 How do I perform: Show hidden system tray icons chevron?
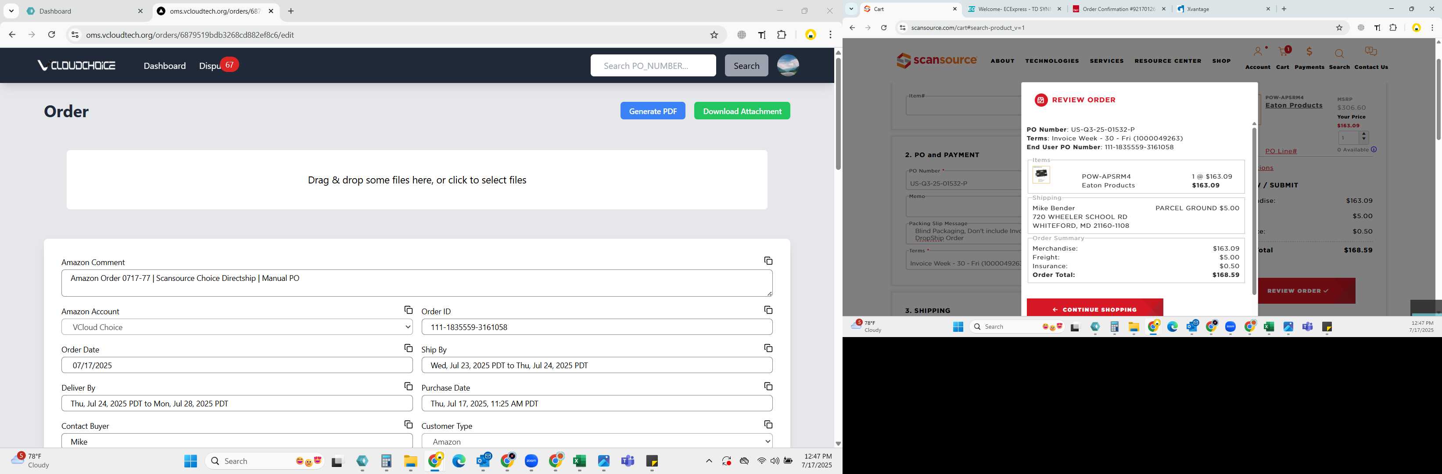(x=709, y=461)
